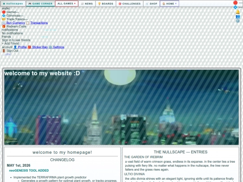Image resolution: width=243 pixels, height=182 pixels.
Task: Click the door icon beside Sign Out
Action: tap(4, 51)
